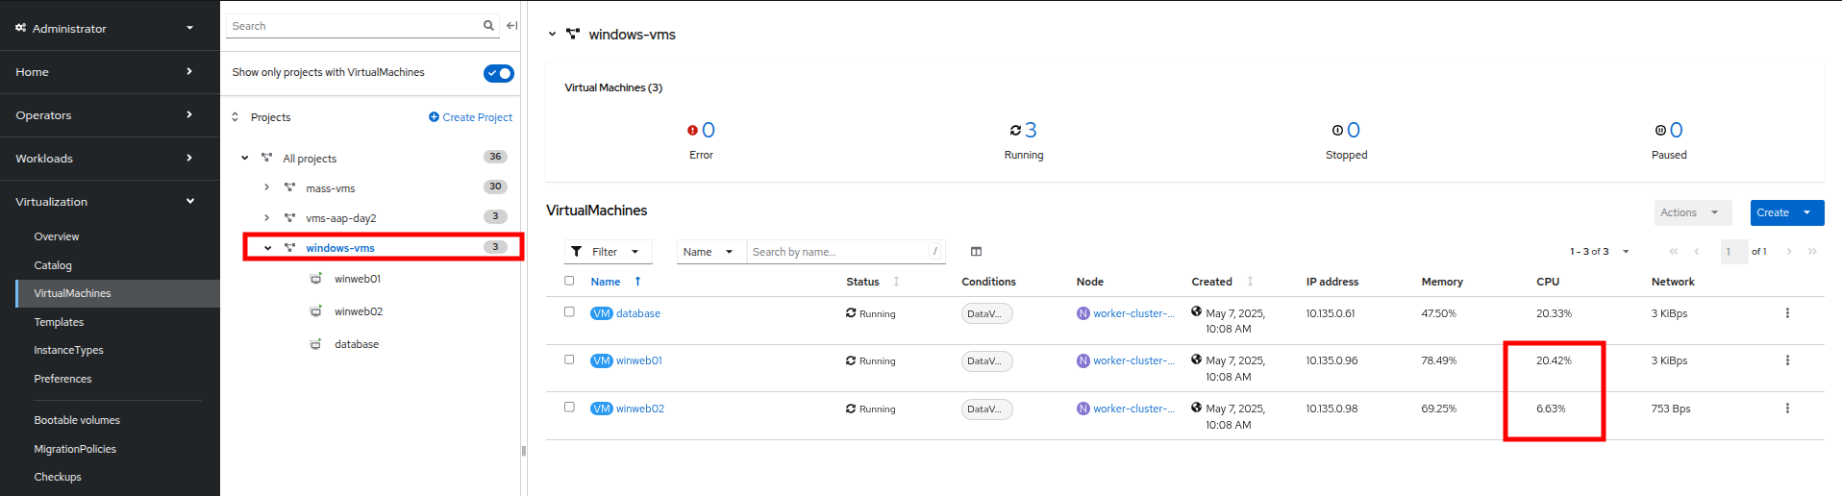Click the winweb01 VM icon in tree
The height and width of the screenshot is (496, 1842).
315,279
